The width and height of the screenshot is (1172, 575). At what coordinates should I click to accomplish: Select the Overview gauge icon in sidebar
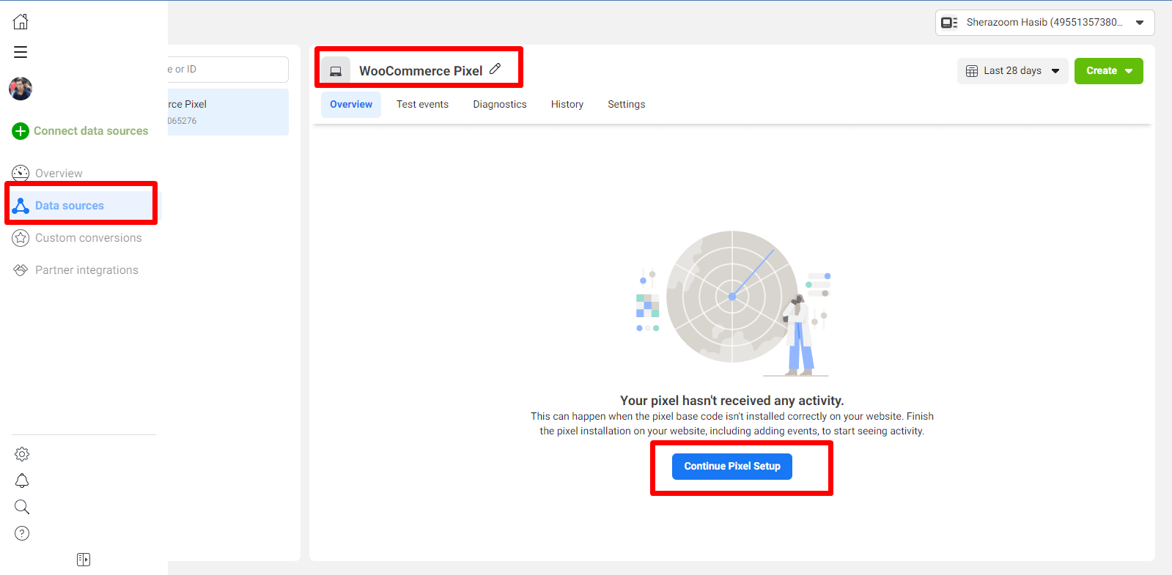click(21, 174)
